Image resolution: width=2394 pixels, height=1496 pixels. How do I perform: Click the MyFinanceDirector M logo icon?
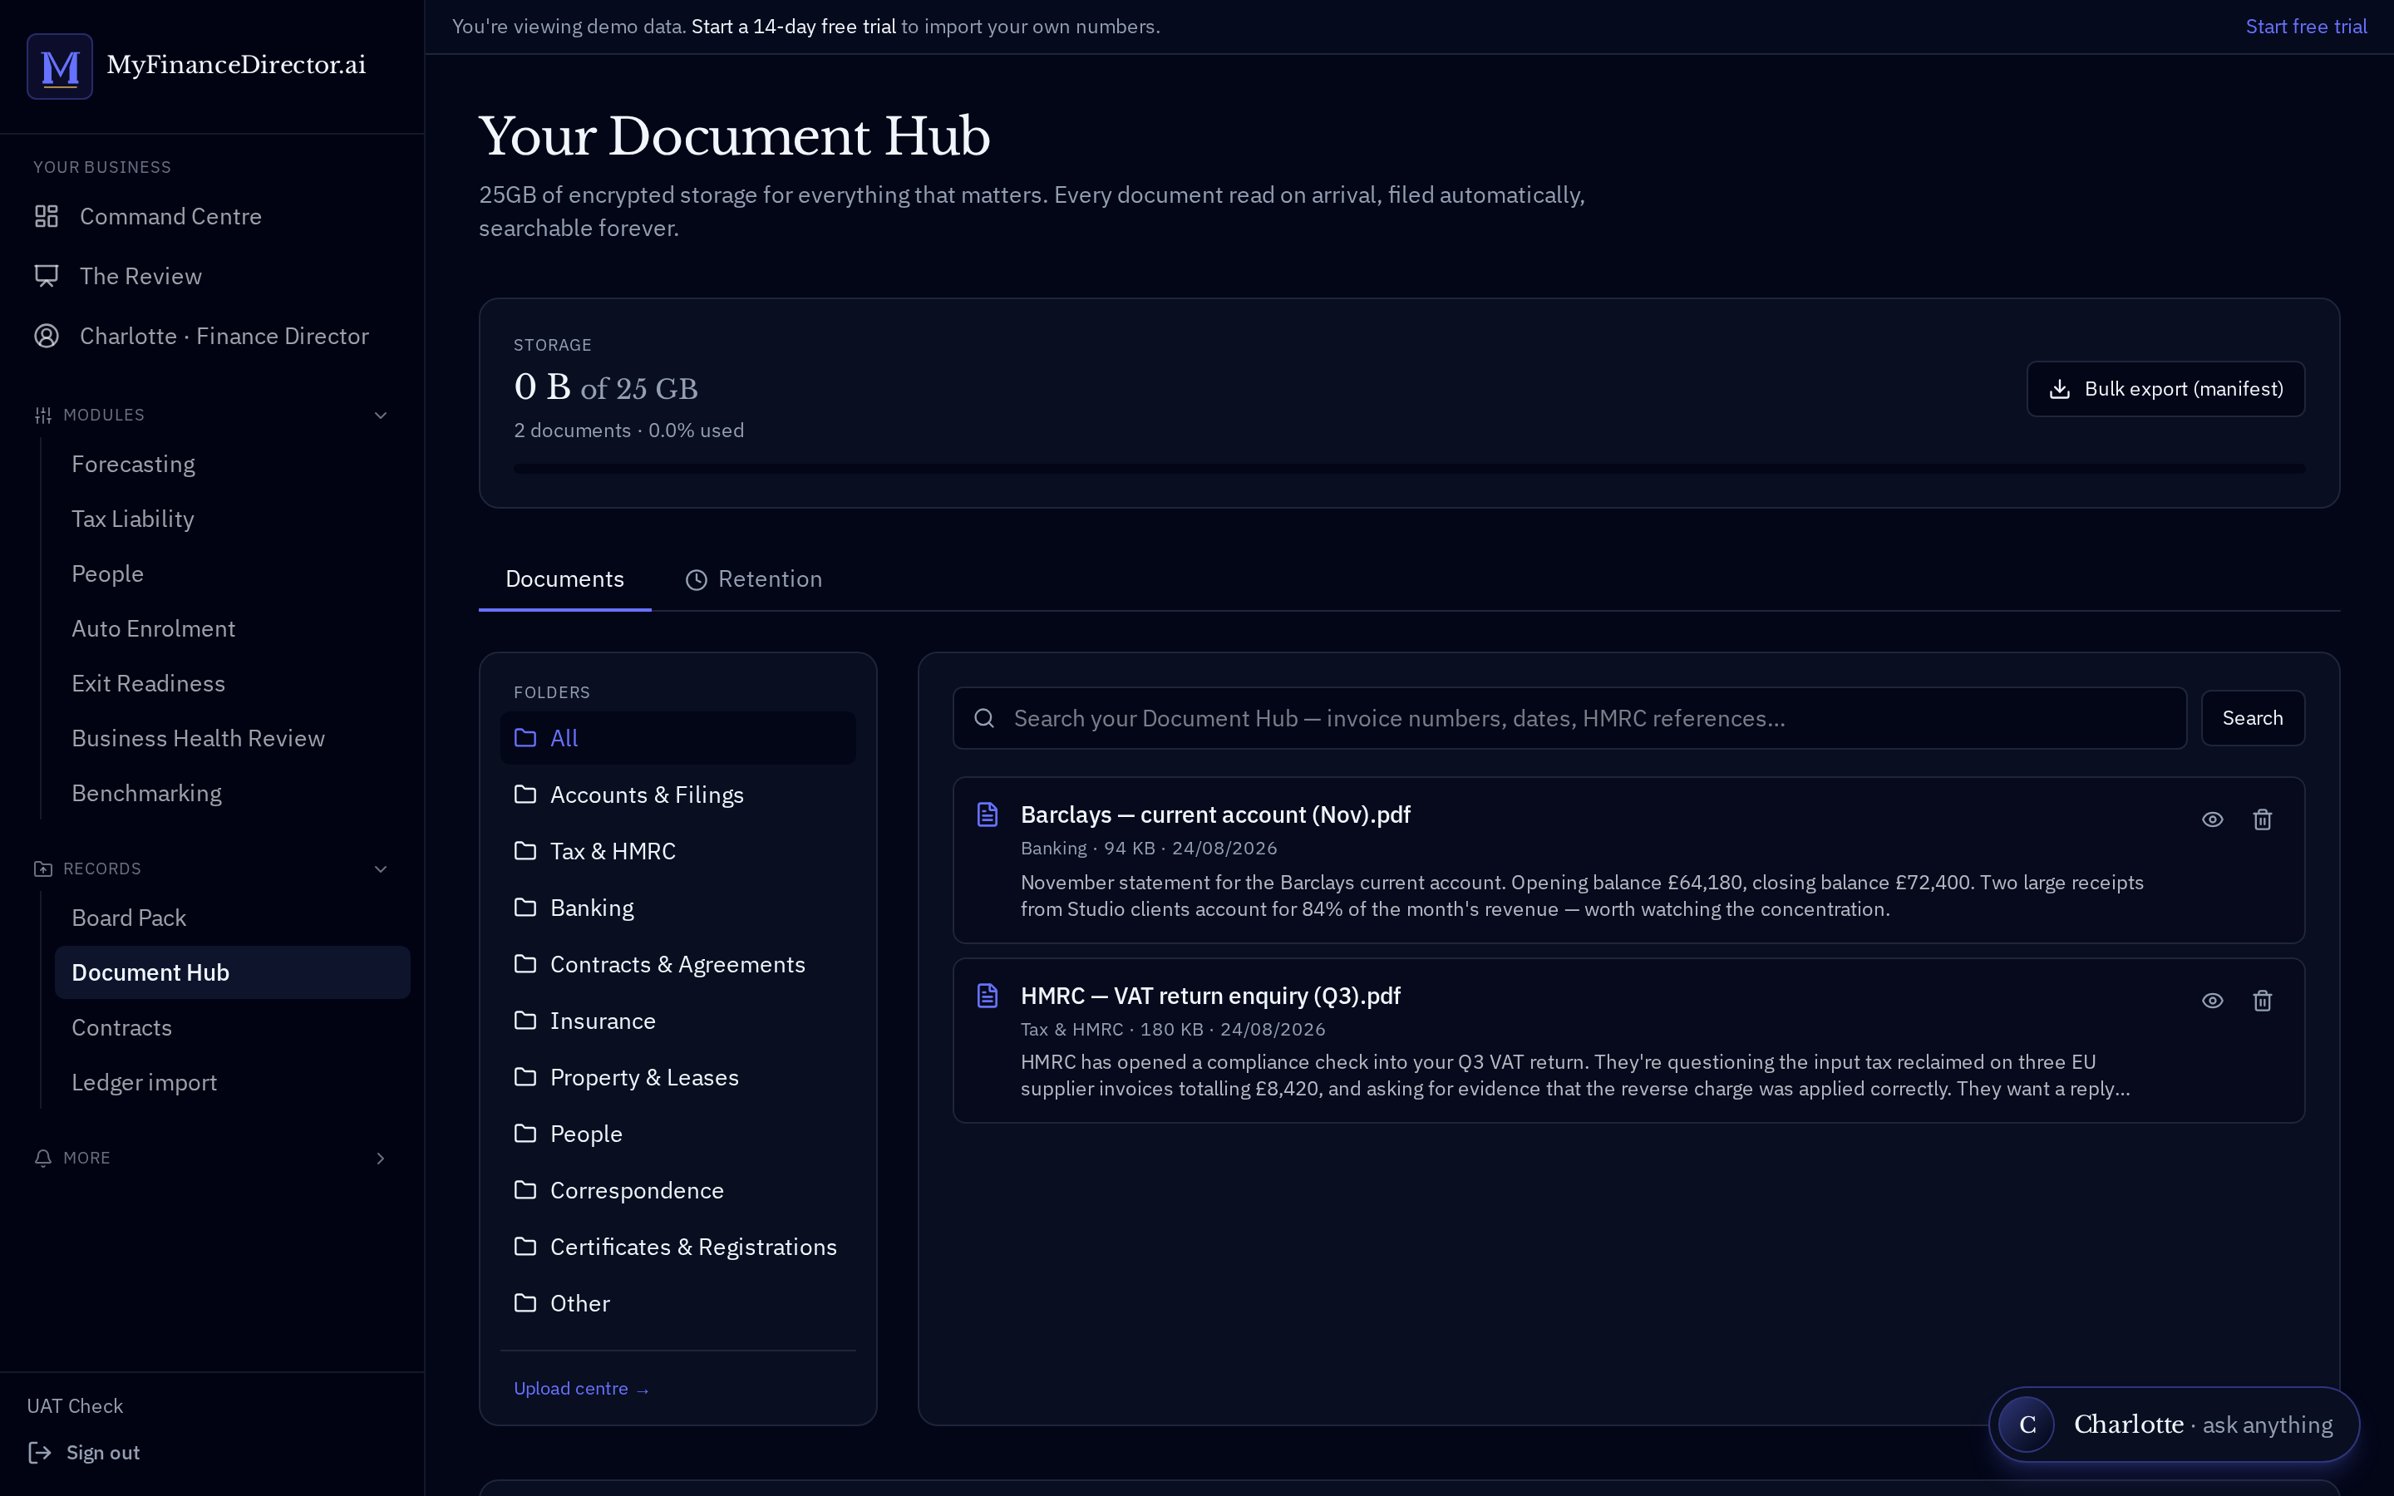[59, 66]
